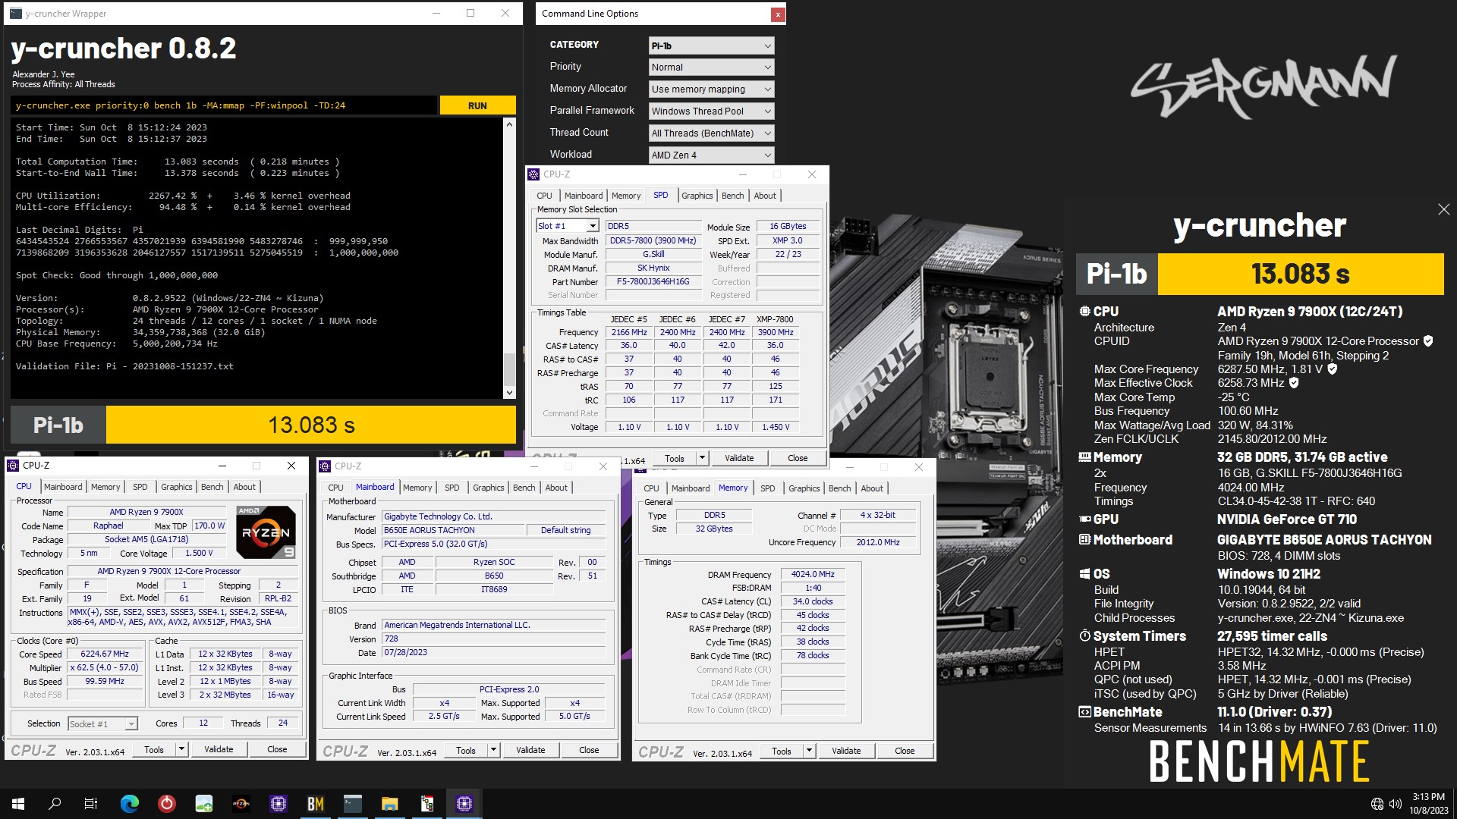The height and width of the screenshot is (819, 1457).
Task: Open Tools arrow in CPU-Z Memory window
Action: point(809,751)
